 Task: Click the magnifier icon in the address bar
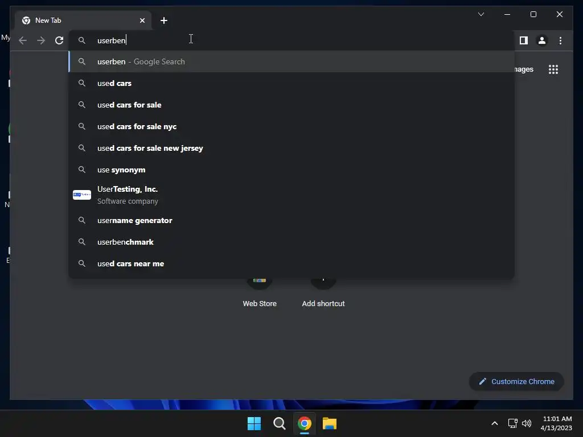click(82, 40)
